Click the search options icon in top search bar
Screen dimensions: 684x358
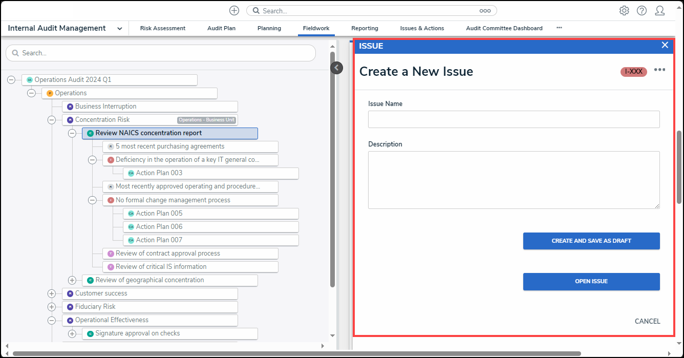coord(484,11)
